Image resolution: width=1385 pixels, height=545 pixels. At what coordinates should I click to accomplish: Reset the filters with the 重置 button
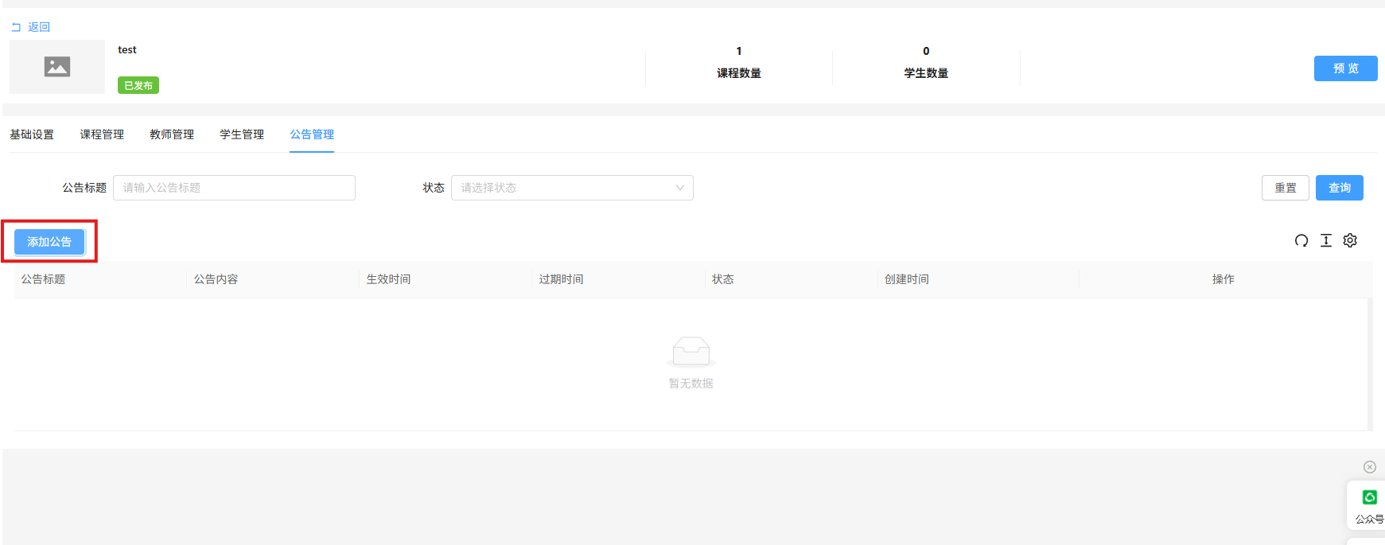point(1285,188)
